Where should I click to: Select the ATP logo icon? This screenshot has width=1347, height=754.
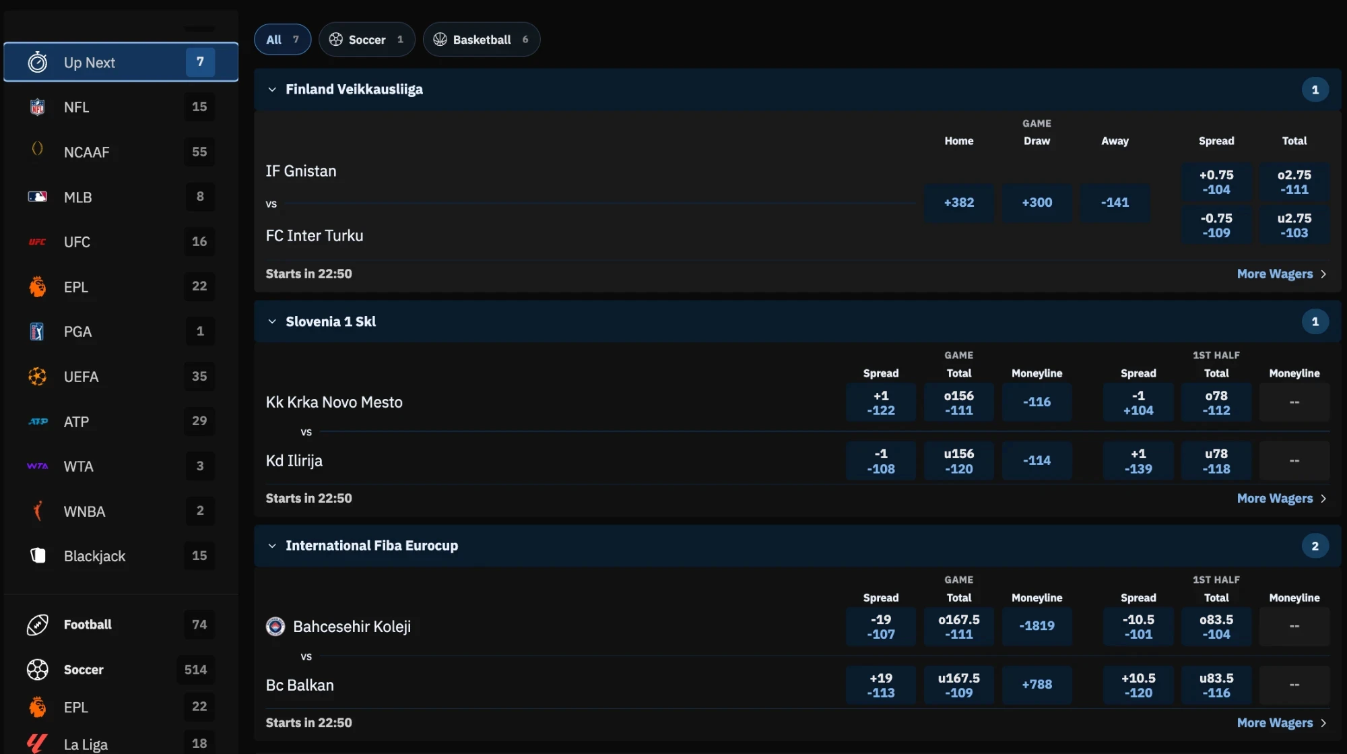(38, 422)
